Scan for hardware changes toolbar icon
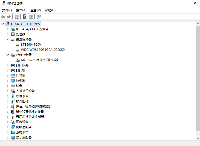This screenshot has width=200, height=146. [39, 17]
